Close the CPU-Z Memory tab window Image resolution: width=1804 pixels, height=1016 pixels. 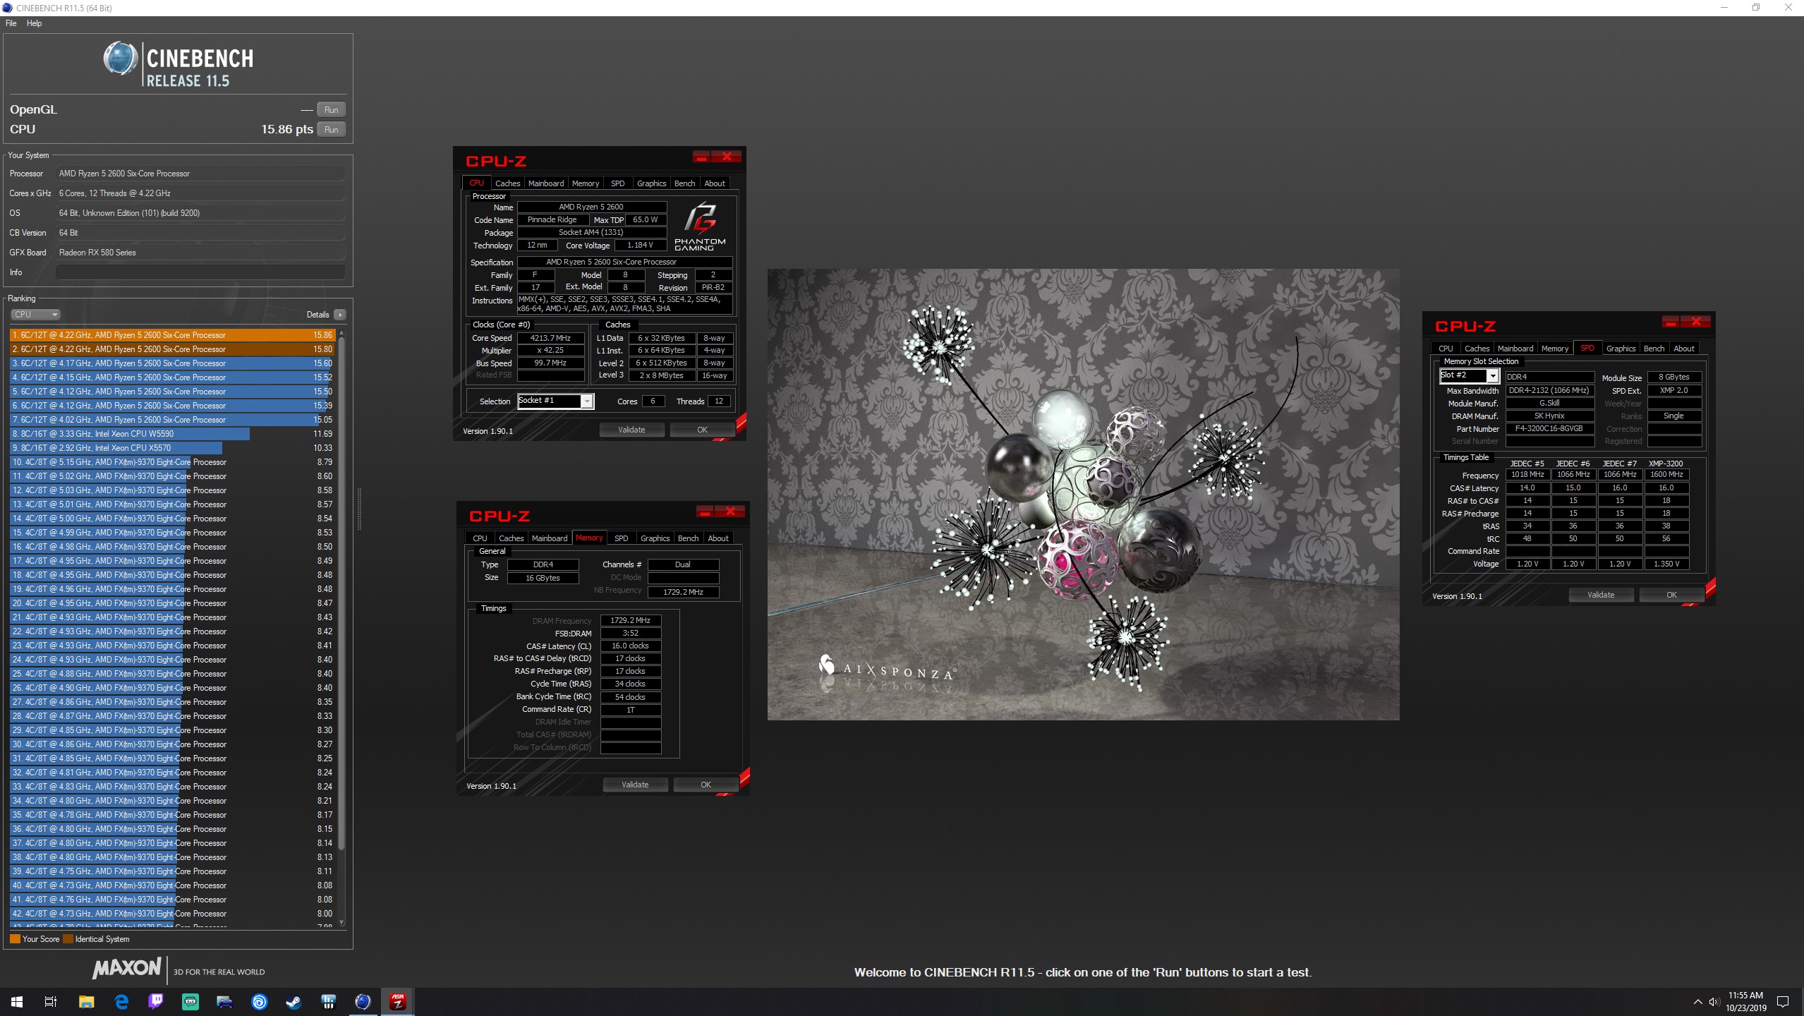(x=731, y=512)
